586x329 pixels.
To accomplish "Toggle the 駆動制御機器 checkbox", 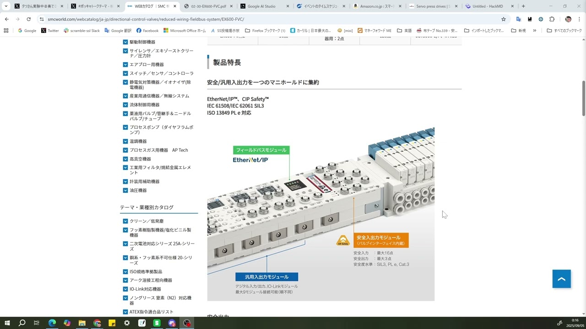I will tap(125, 42).
